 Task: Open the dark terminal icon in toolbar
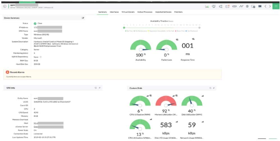coord(260,6)
